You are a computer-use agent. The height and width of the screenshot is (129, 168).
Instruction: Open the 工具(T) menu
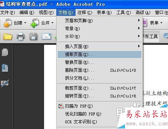click(x=124, y=13)
